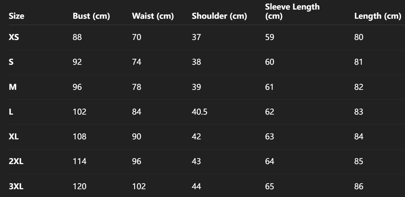The height and width of the screenshot is (197, 405).
Task: Select bust value 114 in 2XL row
Action: 79,161
